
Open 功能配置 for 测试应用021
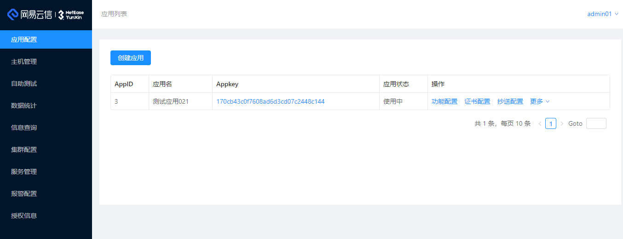pyautogui.click(x=444, y=101)
